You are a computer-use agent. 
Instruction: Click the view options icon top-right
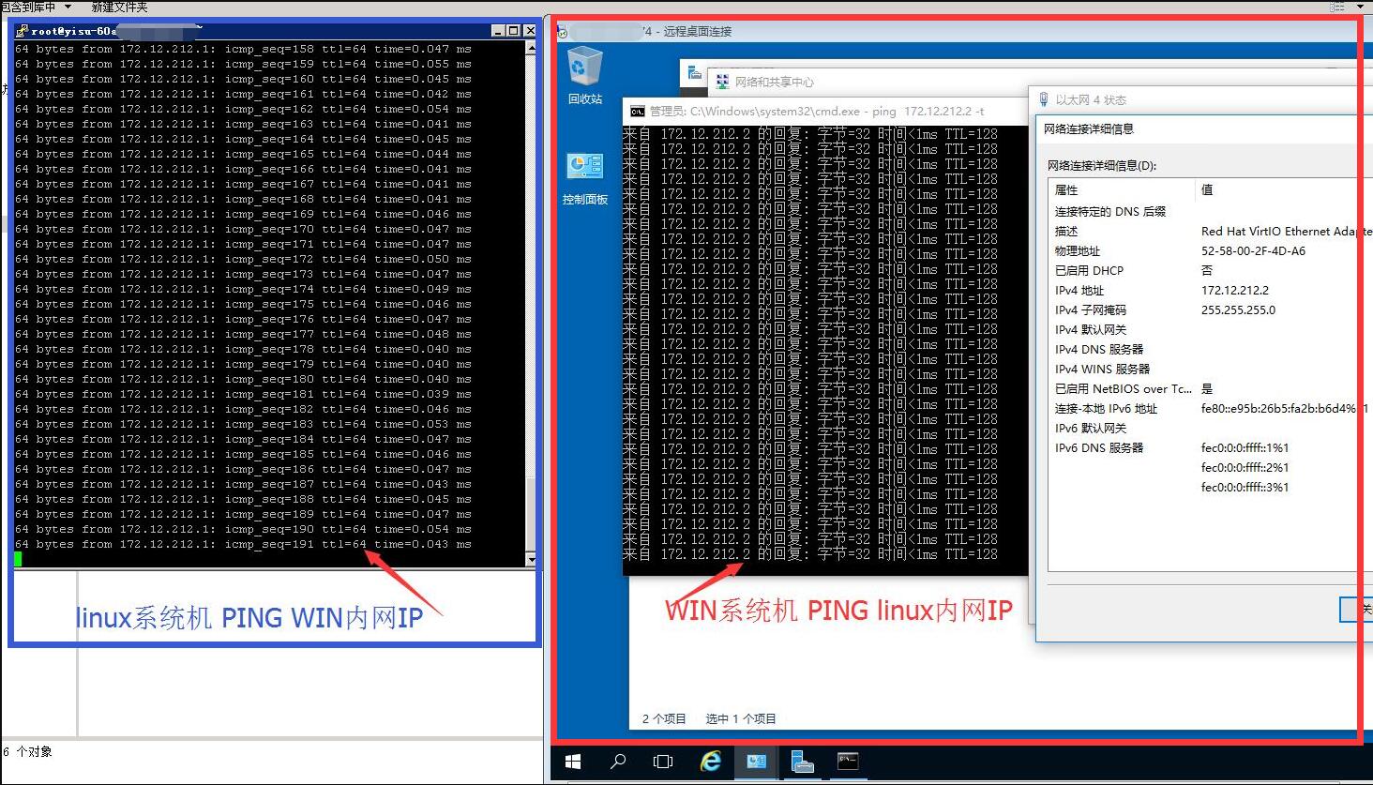pos(1337,7)
